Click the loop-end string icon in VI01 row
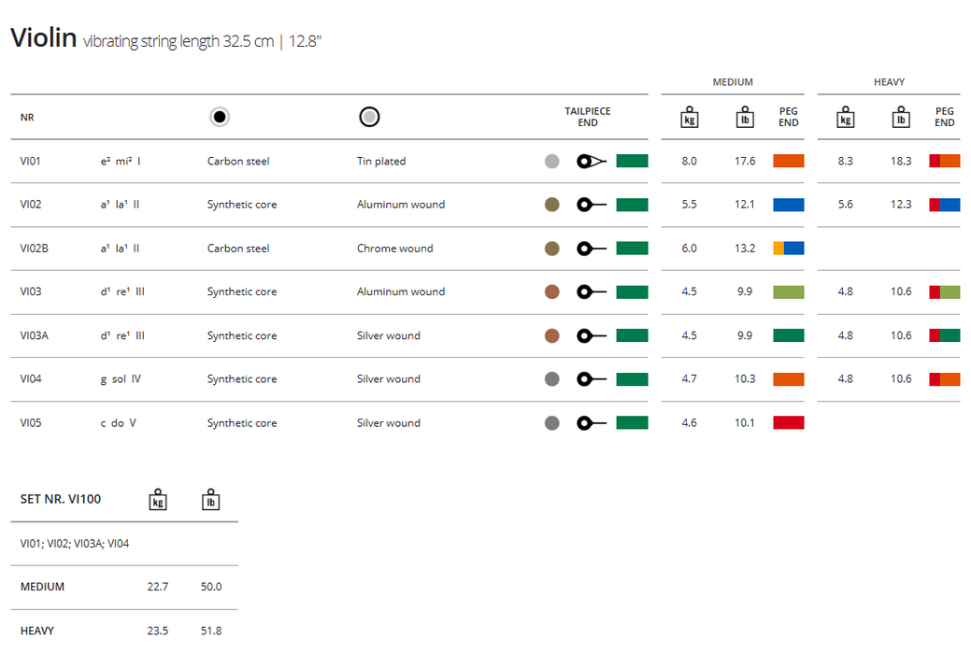Viewport: 971px width, 654px height. coord(592,161)
